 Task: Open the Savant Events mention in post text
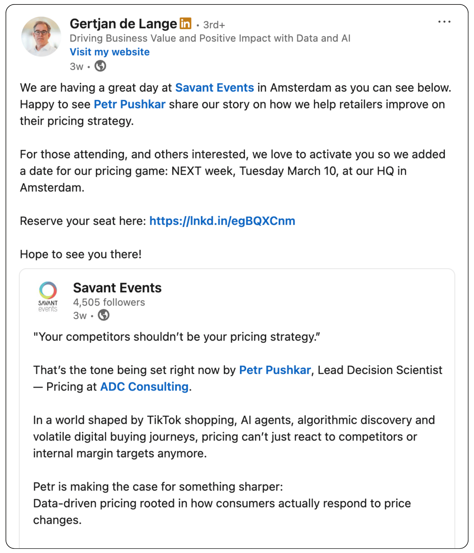point(215,88)
